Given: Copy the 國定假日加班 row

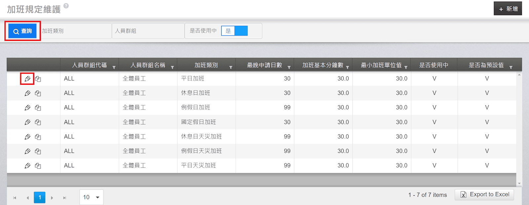Looking at the screenshot, I should (x=38, y=122).
